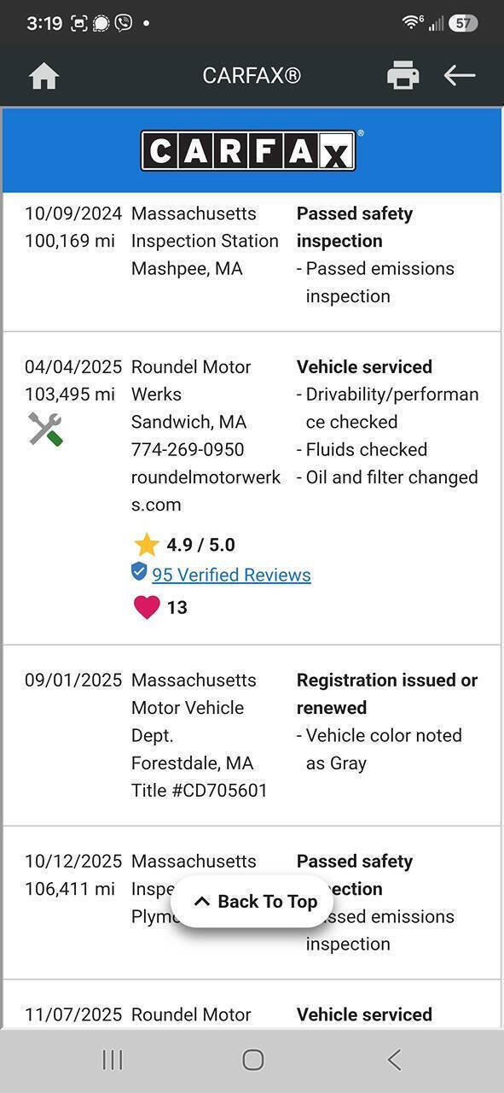Select the 11/07/2025 Vehicle serviced entry
The width and height of the screenshot is (504, 1093).
tap(252, 1004)
